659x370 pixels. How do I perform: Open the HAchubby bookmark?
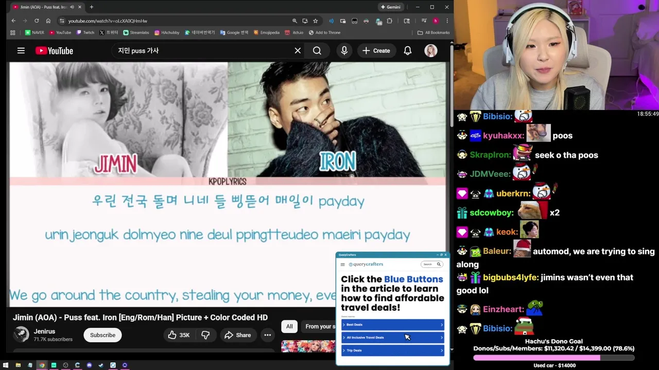pyautogui.click(x=167, y=32)
